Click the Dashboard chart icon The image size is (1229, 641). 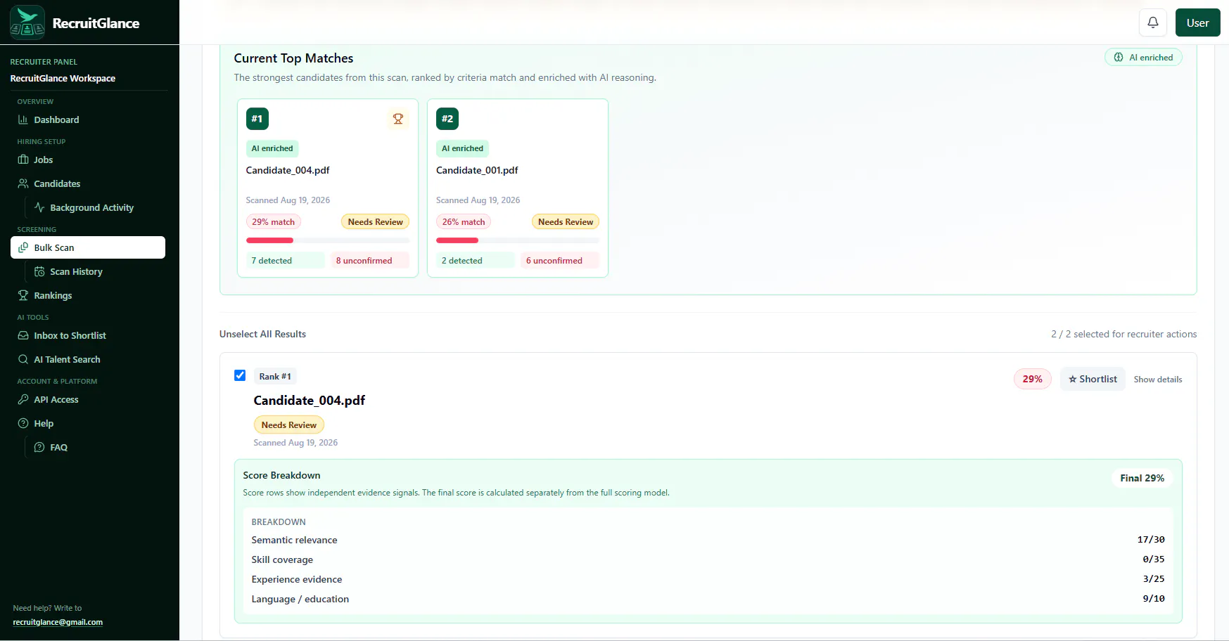(23, 119)
